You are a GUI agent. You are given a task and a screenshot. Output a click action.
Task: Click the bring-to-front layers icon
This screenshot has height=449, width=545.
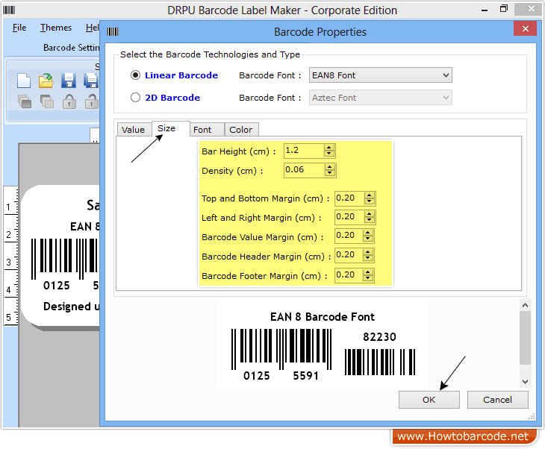tap(25, 101)
